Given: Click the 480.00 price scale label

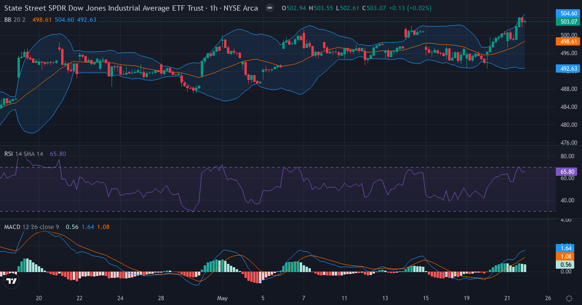Looking at the screenshot, I should [568, 125].
